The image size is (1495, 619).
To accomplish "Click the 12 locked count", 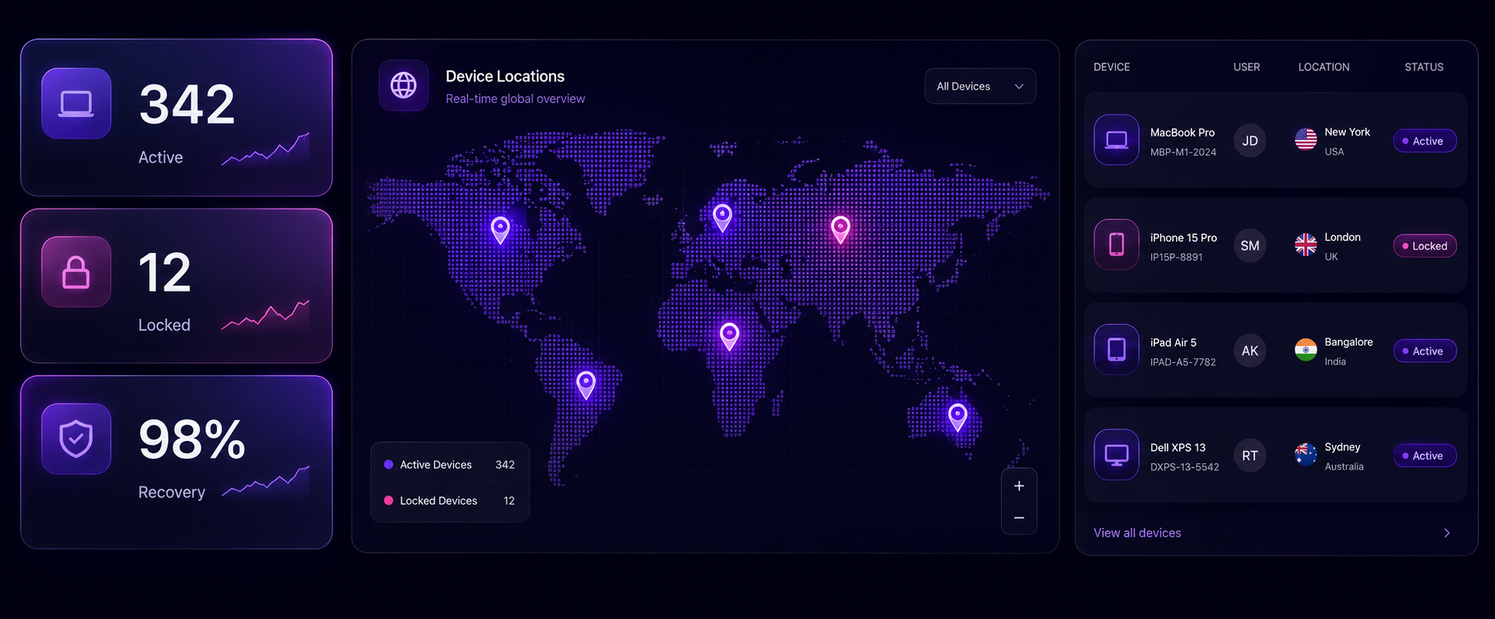I will click(164, 272).
